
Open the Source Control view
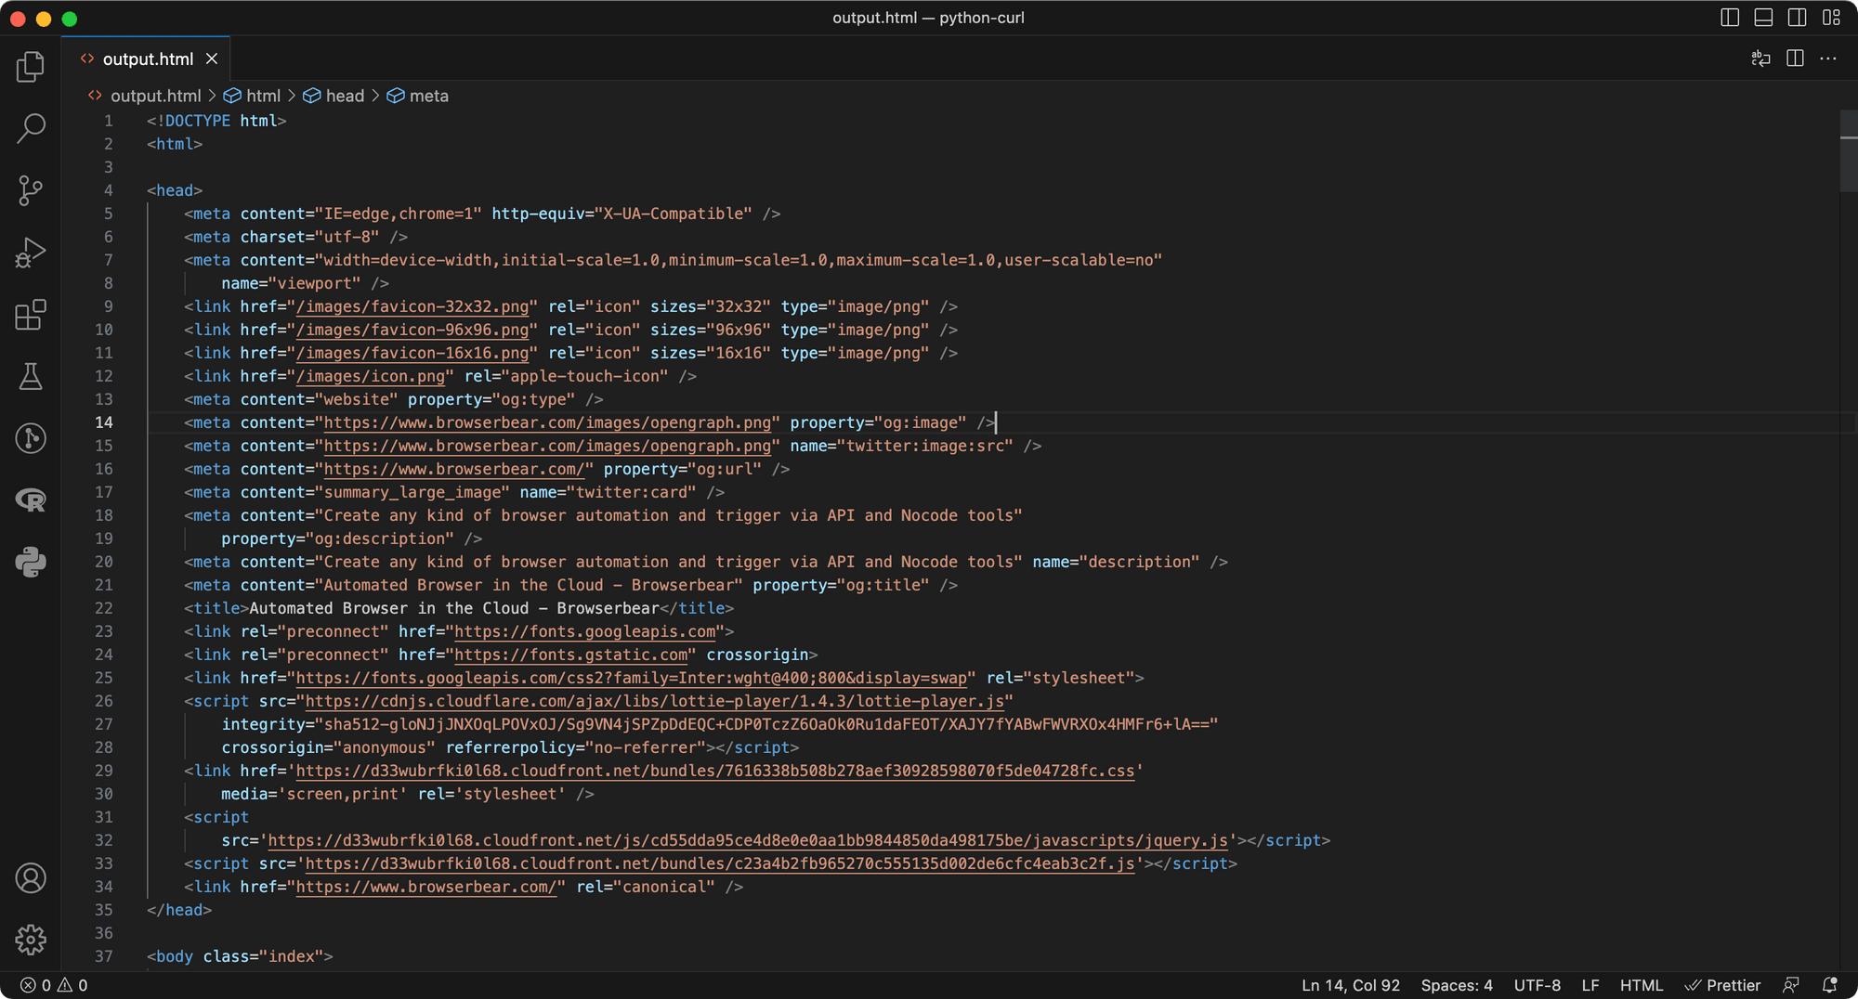tap(31, 190)
